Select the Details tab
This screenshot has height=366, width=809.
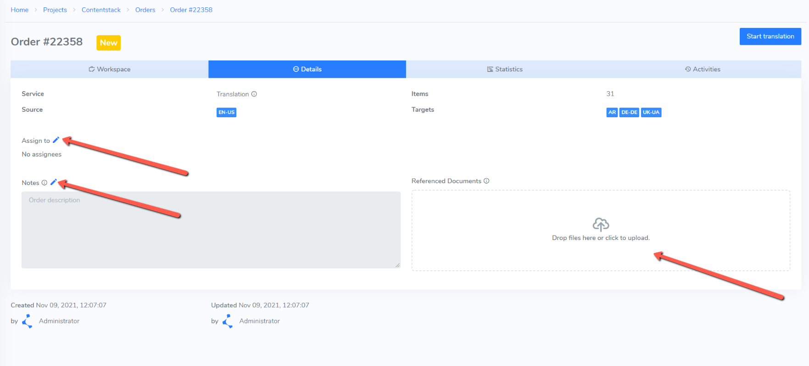[307, 69]
